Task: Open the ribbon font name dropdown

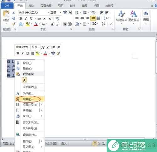Action: [48, 13]
